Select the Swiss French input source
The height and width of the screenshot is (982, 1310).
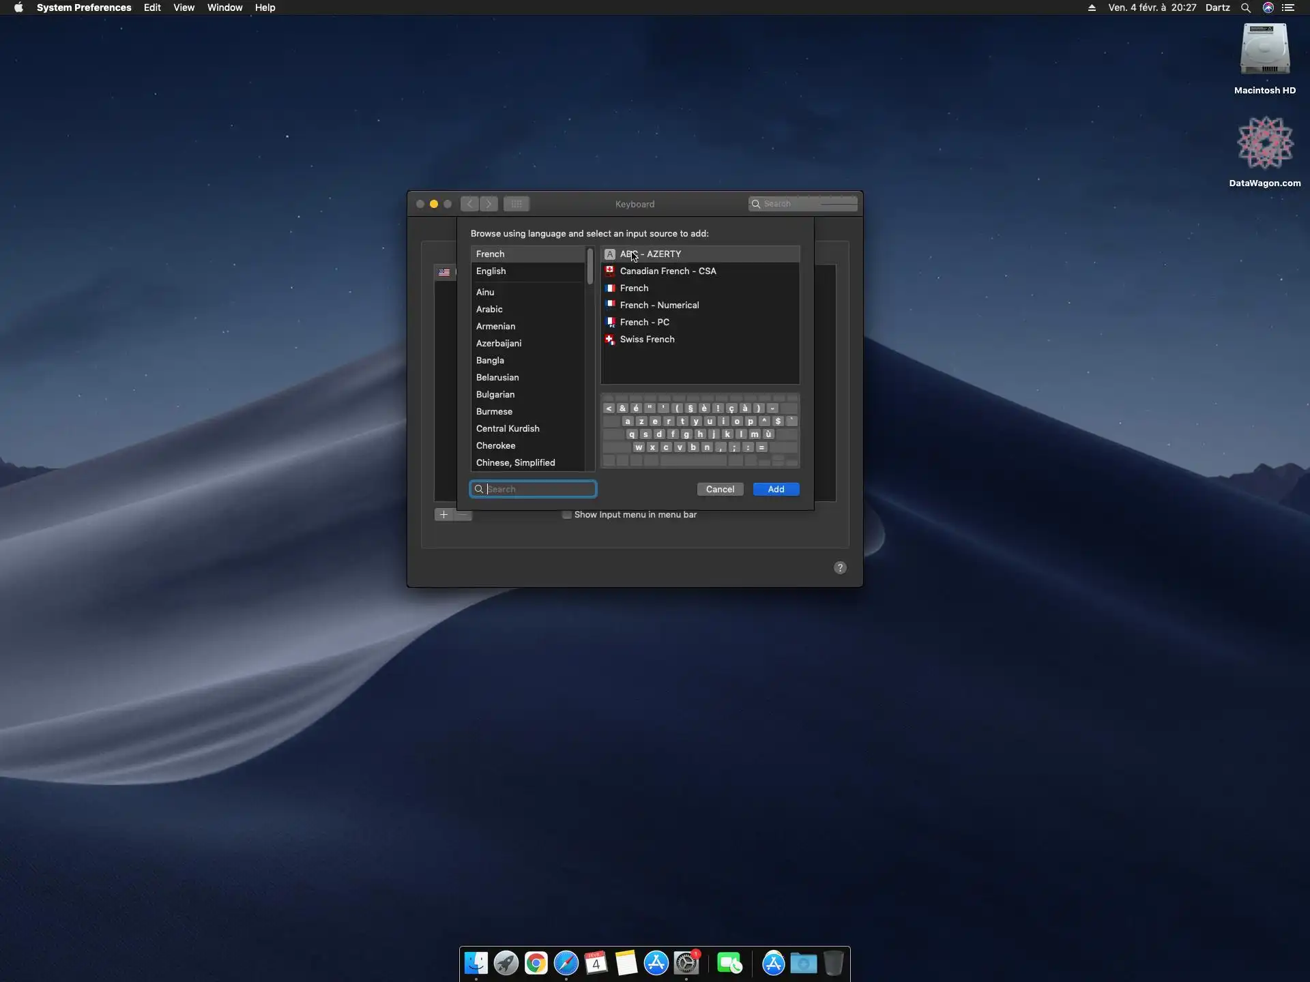(x=647, y=339)
